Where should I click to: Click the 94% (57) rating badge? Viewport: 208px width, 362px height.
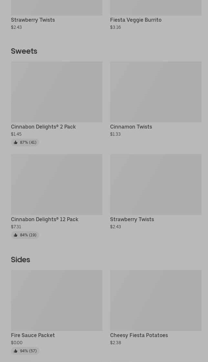coord(25,351)
